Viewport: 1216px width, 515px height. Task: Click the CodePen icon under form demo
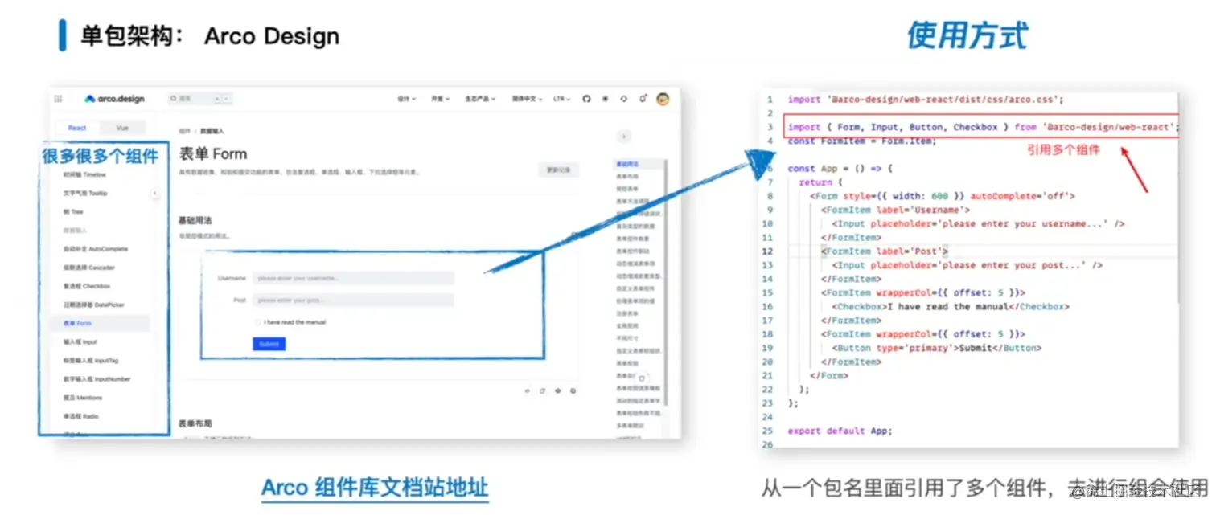pyautogui.click(x=558, y=390)
